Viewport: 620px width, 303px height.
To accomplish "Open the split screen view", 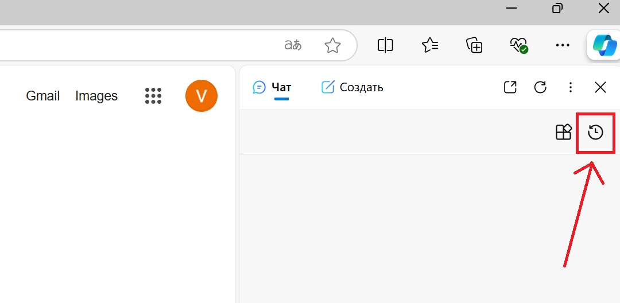I will click(x=385, y=45).
